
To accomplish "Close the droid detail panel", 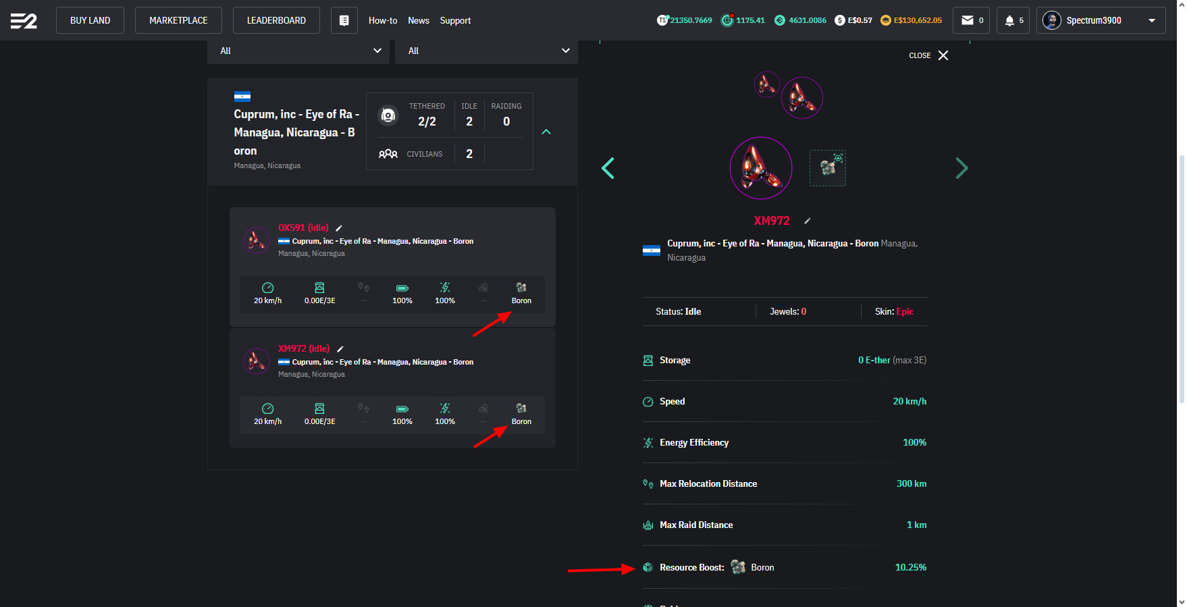I will point(929,55).
